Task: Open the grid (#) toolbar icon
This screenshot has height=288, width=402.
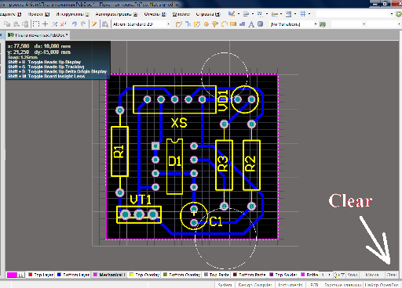Action: [302, 14]
